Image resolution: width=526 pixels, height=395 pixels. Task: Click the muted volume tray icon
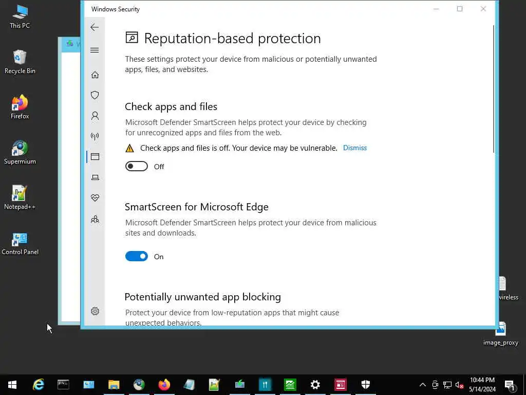459,385
